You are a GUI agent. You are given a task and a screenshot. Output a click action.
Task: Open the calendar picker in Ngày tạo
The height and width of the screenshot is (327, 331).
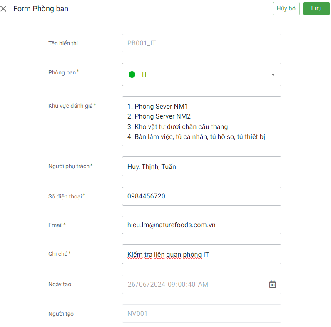click(272, 284)
